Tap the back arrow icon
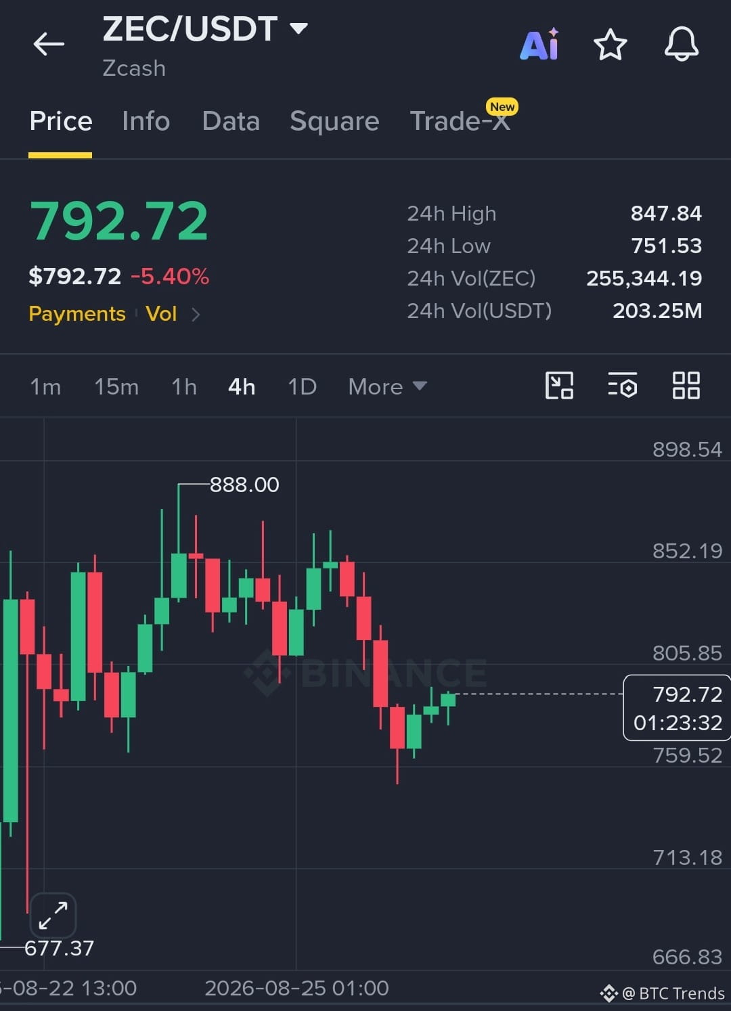 pos(49,45)
